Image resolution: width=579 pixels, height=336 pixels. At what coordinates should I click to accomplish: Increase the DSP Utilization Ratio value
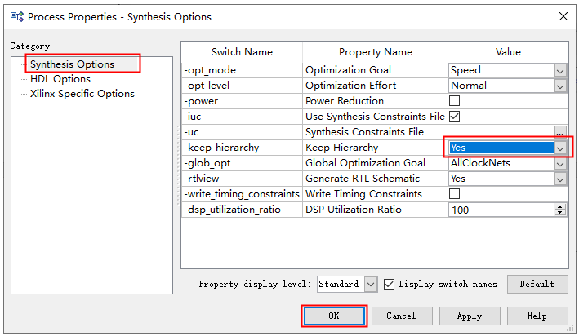pyautogui.click(x=559, y=206)
